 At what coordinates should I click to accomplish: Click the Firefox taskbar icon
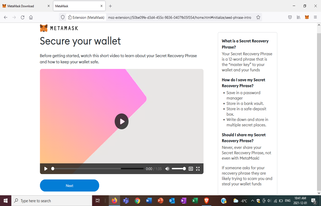114,201
